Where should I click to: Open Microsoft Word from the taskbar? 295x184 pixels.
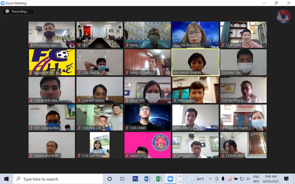[147, 179]
